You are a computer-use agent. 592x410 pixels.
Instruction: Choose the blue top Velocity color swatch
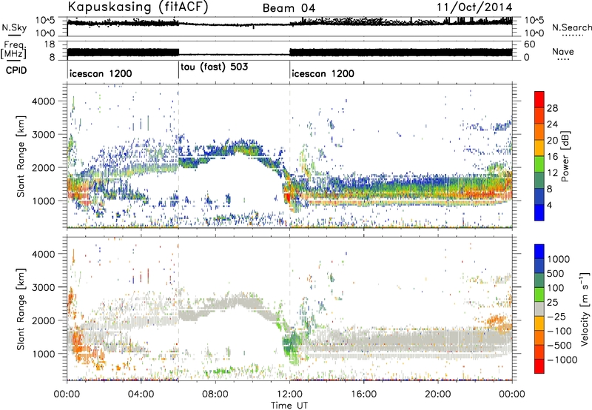(539, 252)
